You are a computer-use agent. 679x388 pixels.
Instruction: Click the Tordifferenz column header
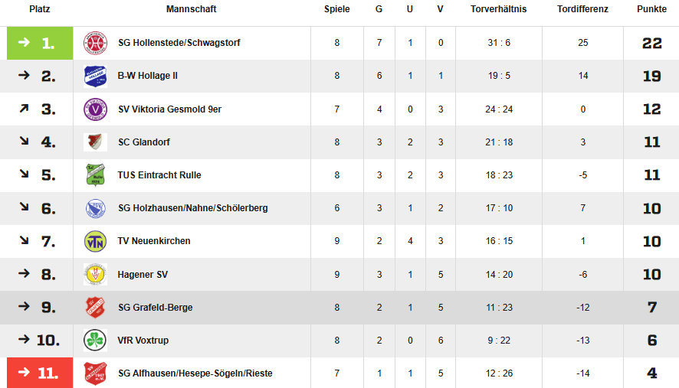pos(582,9)
